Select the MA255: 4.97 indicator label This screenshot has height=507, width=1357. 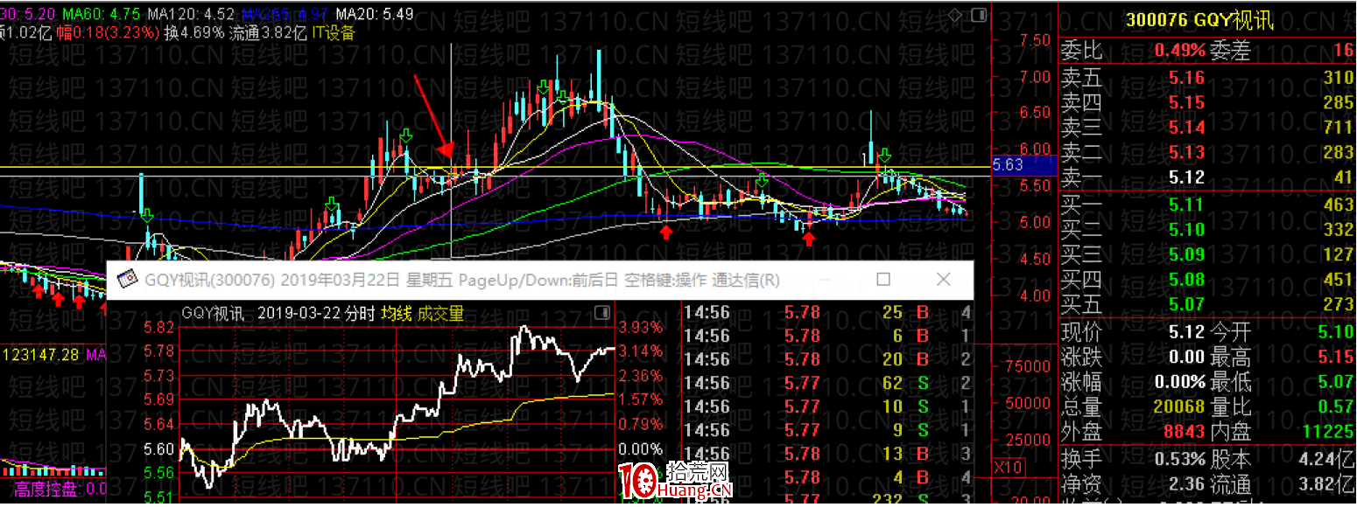pos(285,14)
